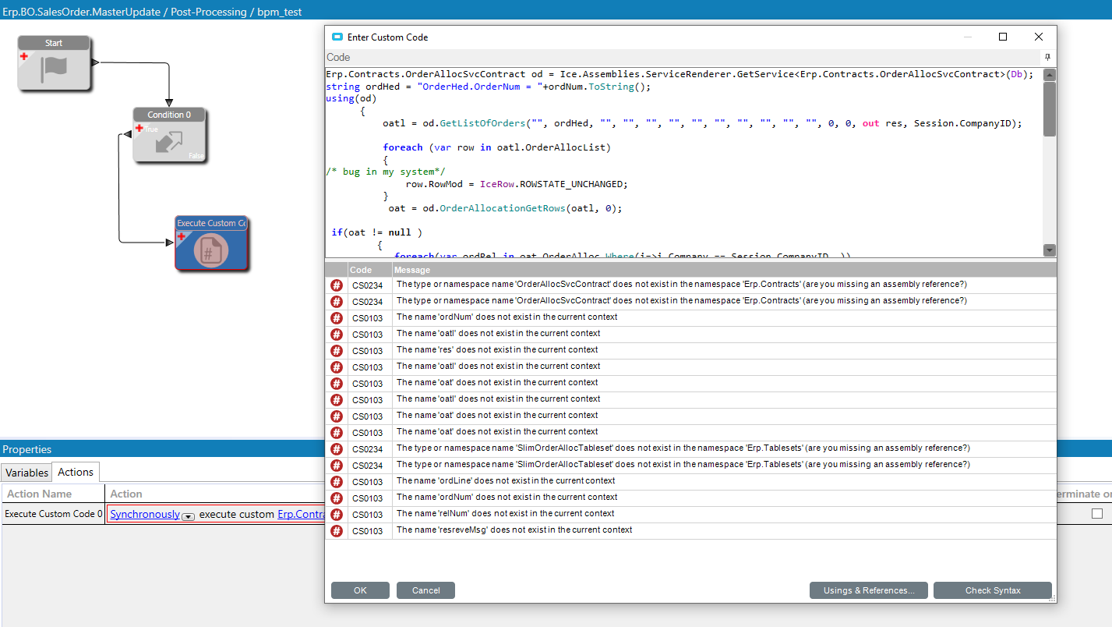Switch to the Variables tab
The height and width of the screenshot is (627, 1112).
tap(27, 473)
